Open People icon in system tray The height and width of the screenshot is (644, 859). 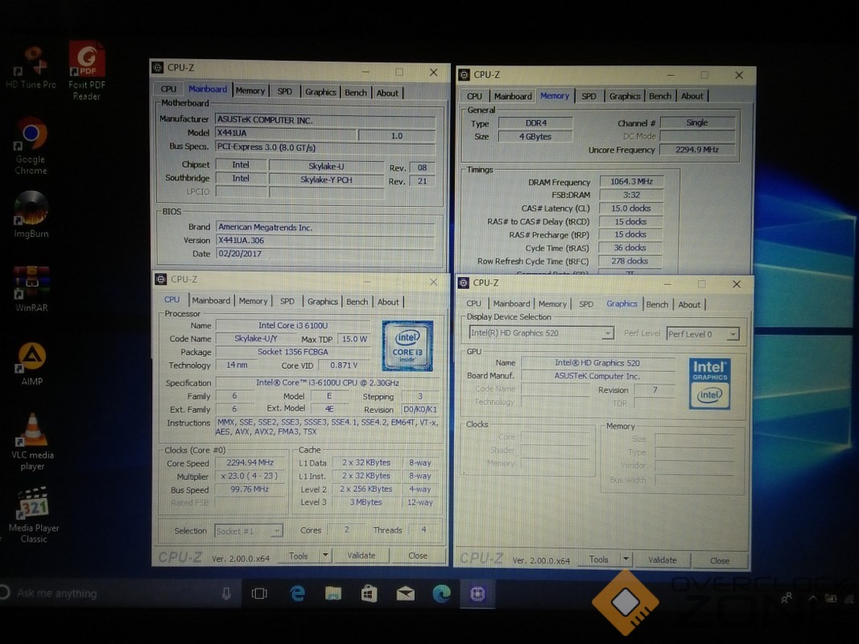[x=787, y=598]
